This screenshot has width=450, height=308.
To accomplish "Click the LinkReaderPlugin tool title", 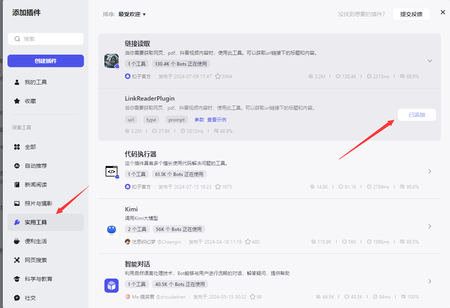I will (149, 99).
